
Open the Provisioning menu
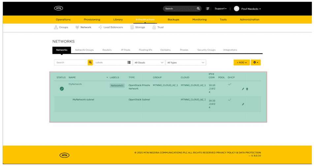pos(92,20)
